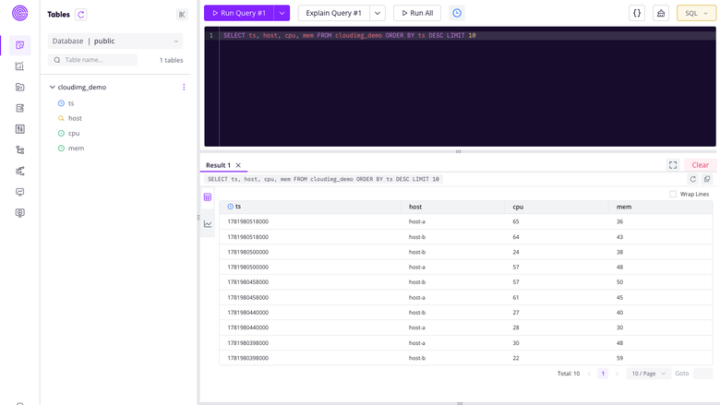Close the Result 1 tab
This screenshot has height=405, width=720.
click(238, 165)
